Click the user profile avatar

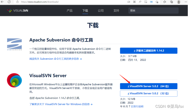[179, 2]
